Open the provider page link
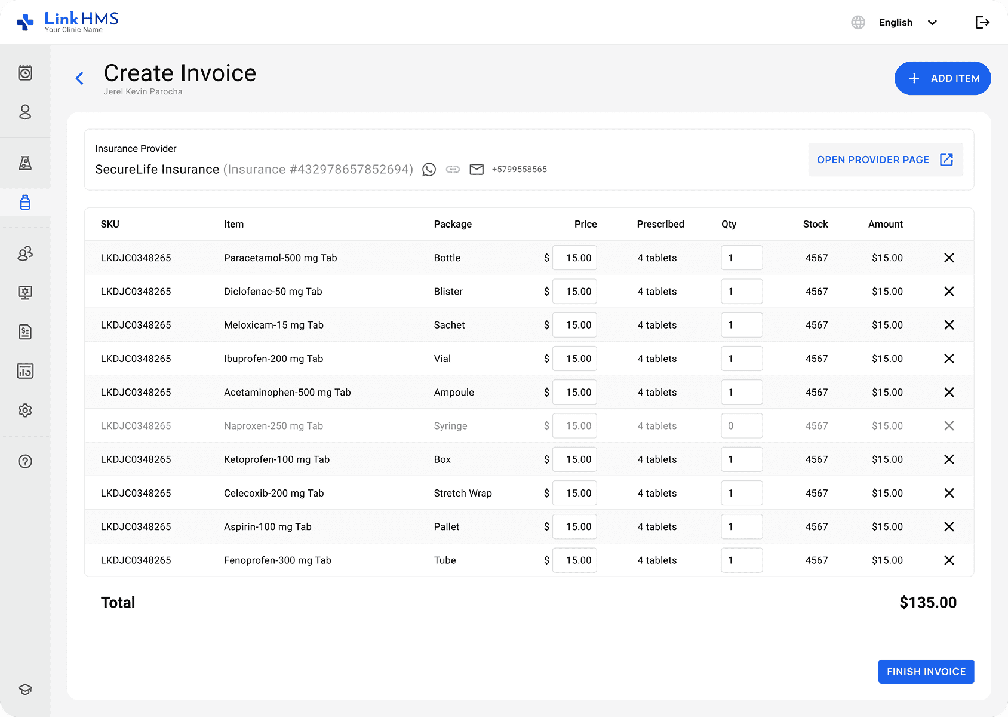Screen dimensions: 1008x717 click(885, 160)
